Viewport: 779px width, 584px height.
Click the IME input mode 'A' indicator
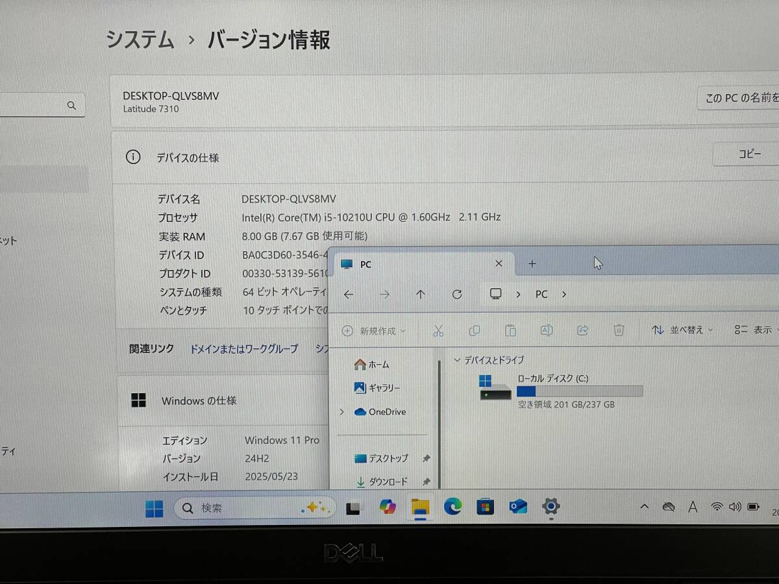click(x=693, y=507)
